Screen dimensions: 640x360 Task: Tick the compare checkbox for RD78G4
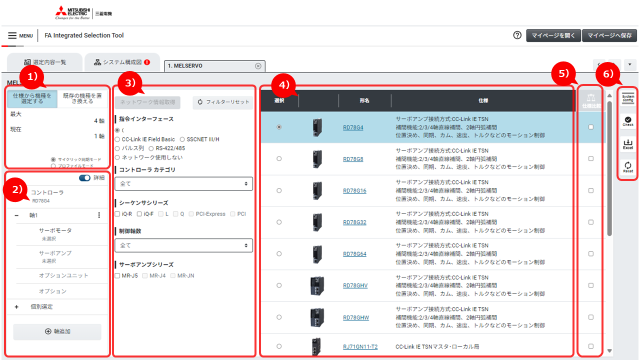click(x=591, y=127)
